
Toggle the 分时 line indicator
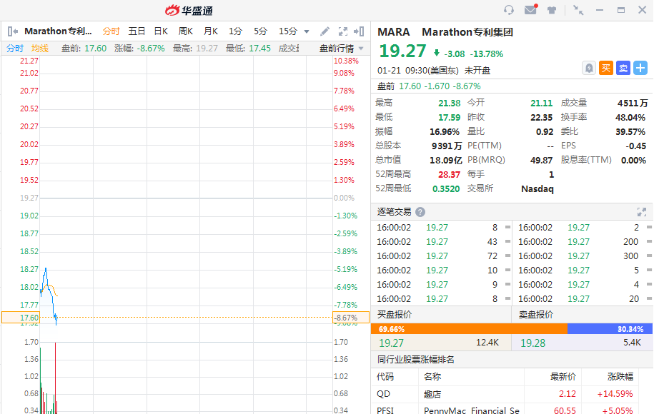pyautogui.click(x=15, y=49)
